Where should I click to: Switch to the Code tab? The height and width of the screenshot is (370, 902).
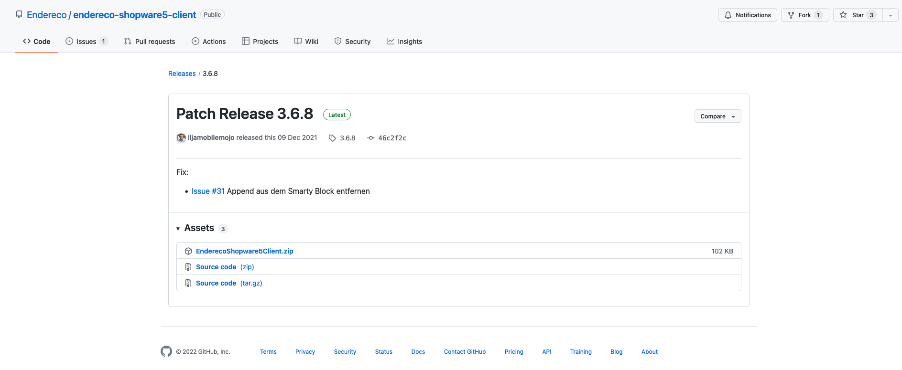pos(37,42)
